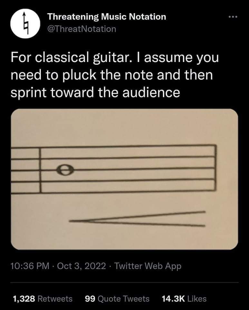Image resolution: width=249 pixels, height=310 pixels.
Task: Click the tweet text about classical guitar
Action: [x=115, y=75]
